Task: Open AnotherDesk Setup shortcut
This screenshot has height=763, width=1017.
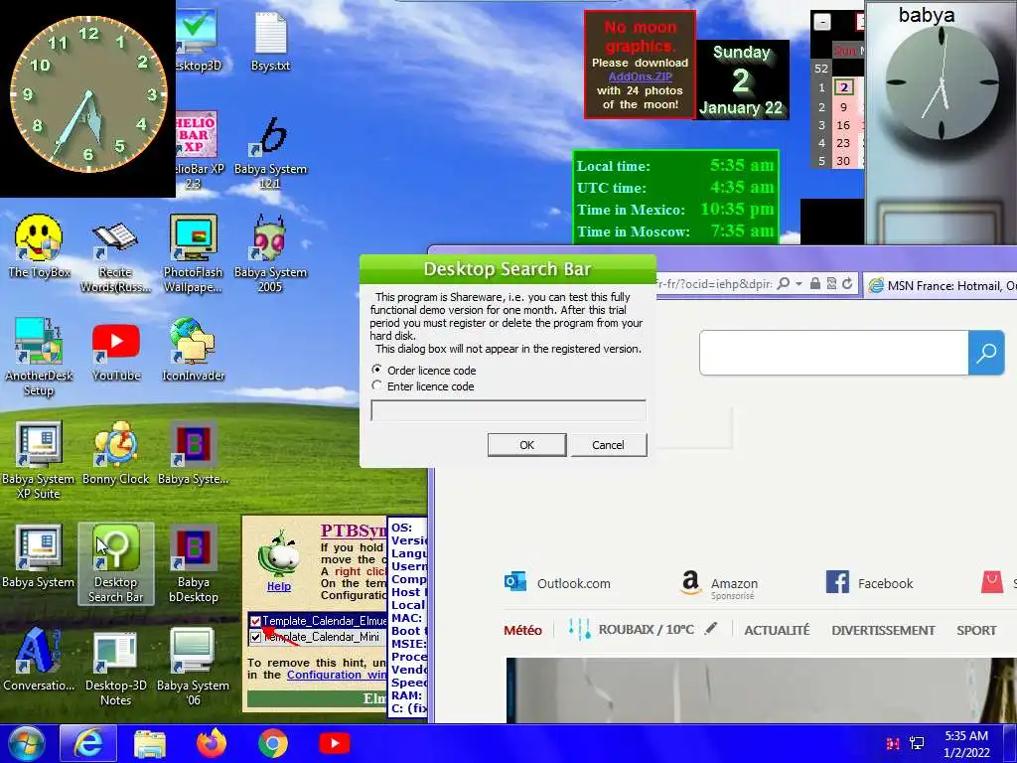Action: (39, 357)
